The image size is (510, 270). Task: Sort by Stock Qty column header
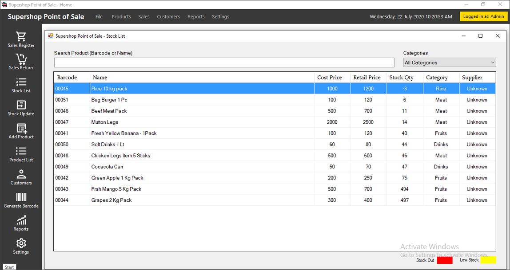405,78
